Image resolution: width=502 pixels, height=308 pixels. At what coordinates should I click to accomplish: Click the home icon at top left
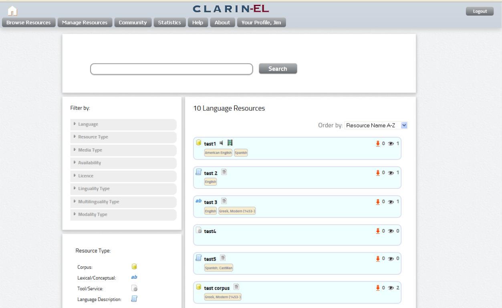[x=13, y=11]
